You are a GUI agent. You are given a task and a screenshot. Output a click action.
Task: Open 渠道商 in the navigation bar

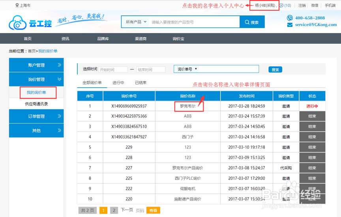point(141,39)
